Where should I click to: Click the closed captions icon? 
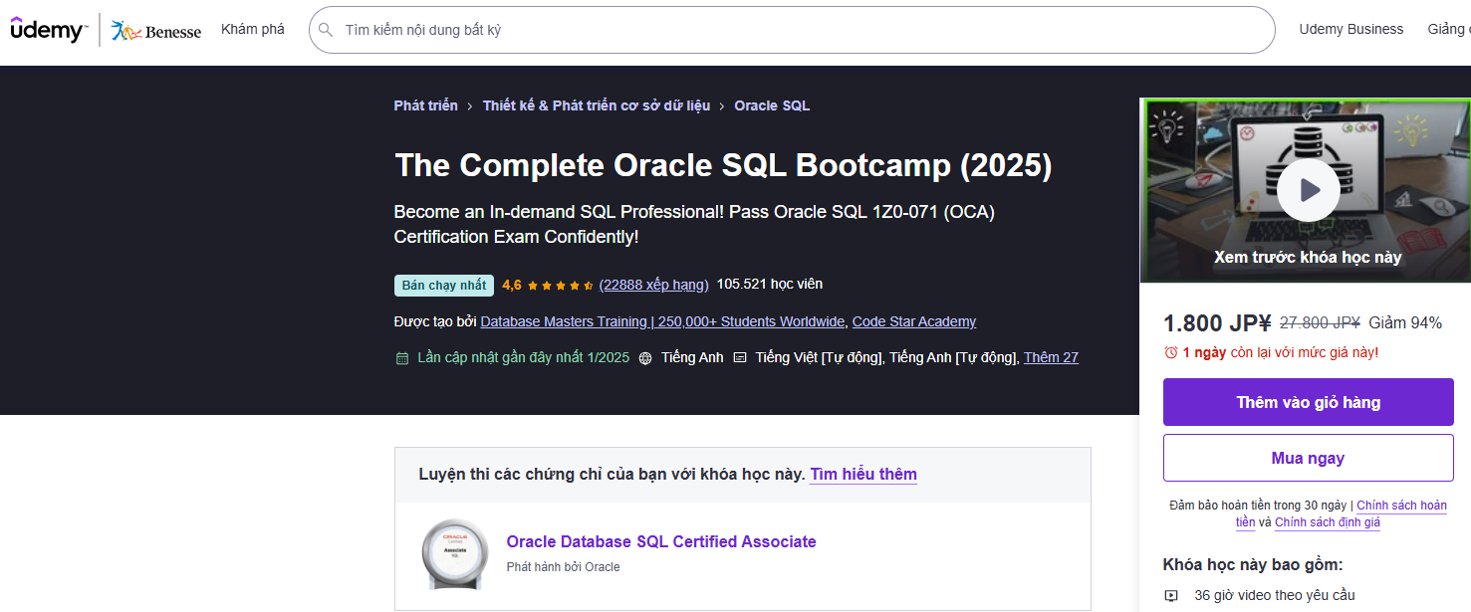coord(740,358)
